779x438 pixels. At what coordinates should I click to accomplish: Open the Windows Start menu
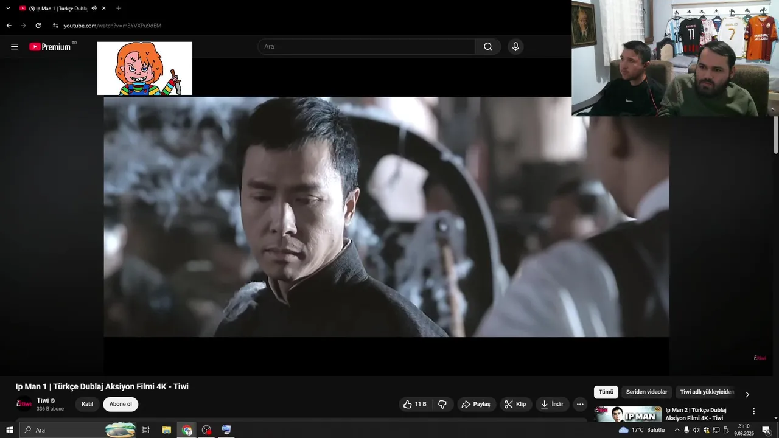pyautogui.click(x=10, y=430)
